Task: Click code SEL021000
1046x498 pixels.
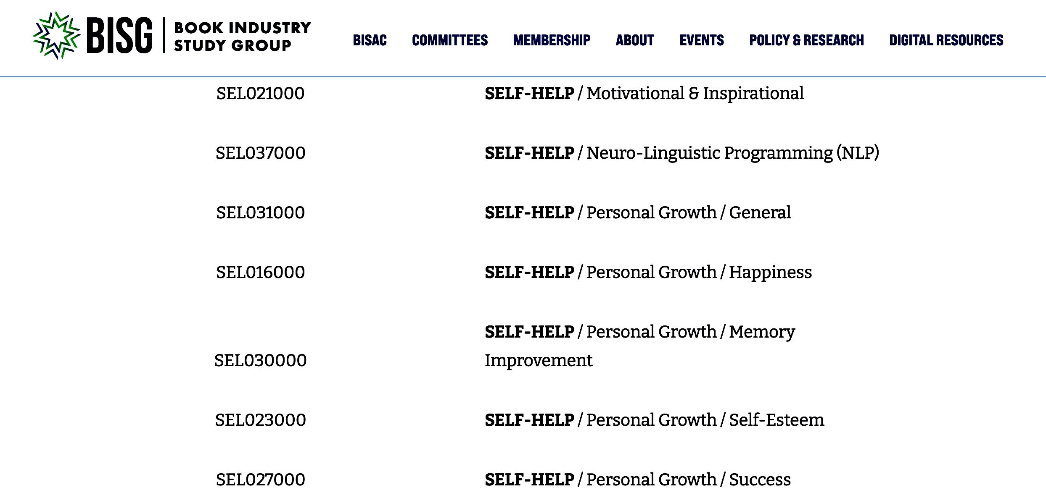Action: 260,93
